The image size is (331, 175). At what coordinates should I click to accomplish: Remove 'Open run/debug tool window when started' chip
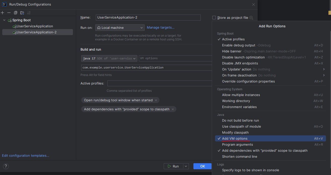156,100
